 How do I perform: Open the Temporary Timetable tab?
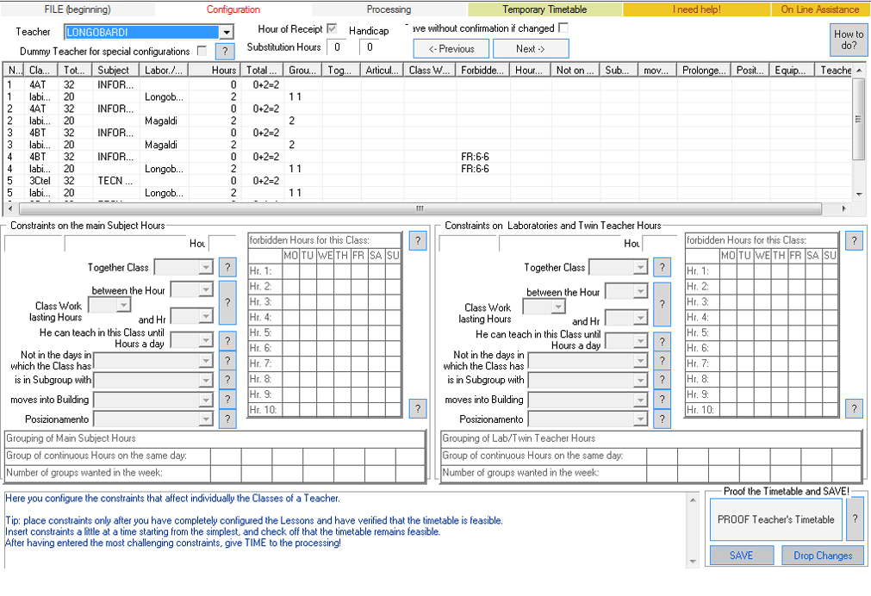click(x=544, y=9)
